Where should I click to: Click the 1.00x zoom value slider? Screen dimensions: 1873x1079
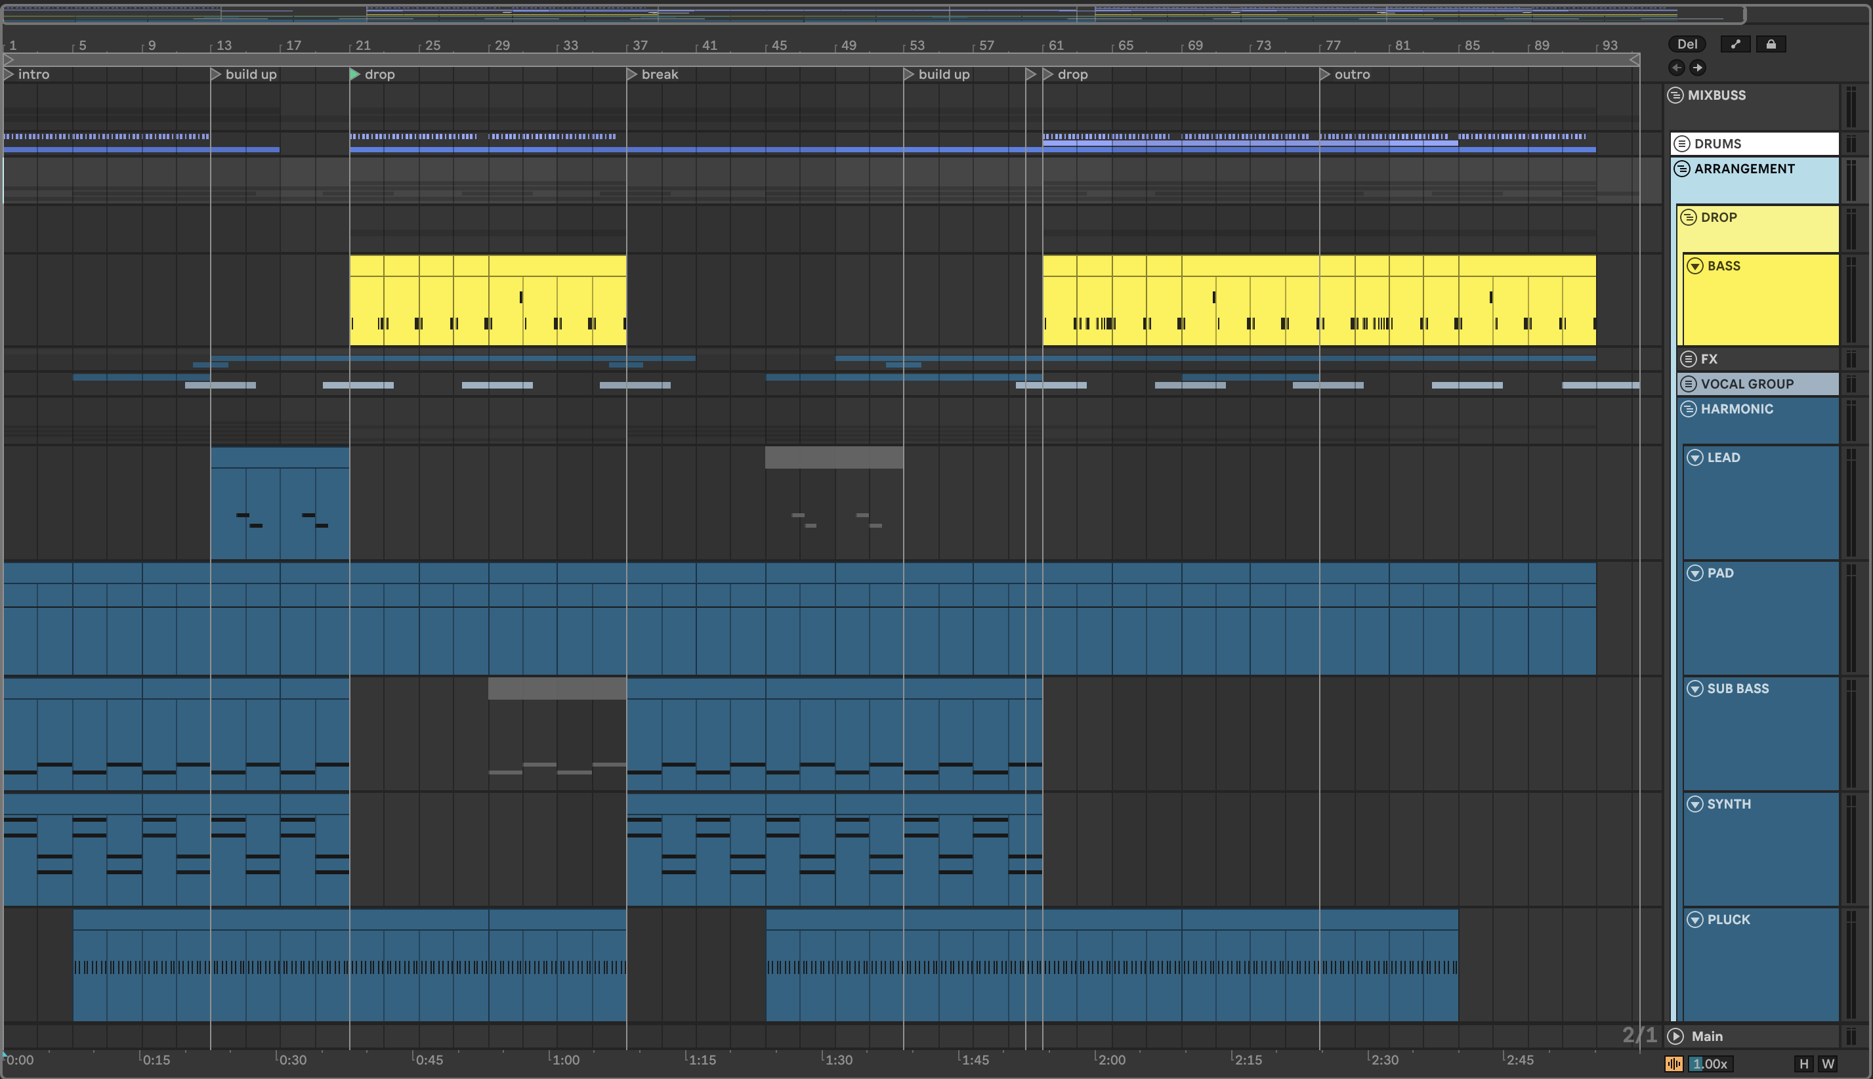(1710, 1064)
